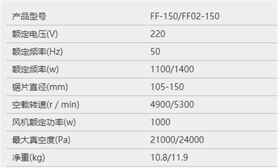278x168 pixels.
Task: Click the 额定频率(Hz) label
Action: click(x=37, y=52)
